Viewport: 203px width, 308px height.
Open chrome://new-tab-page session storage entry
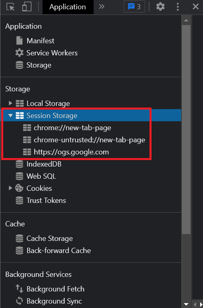[72, 128]
